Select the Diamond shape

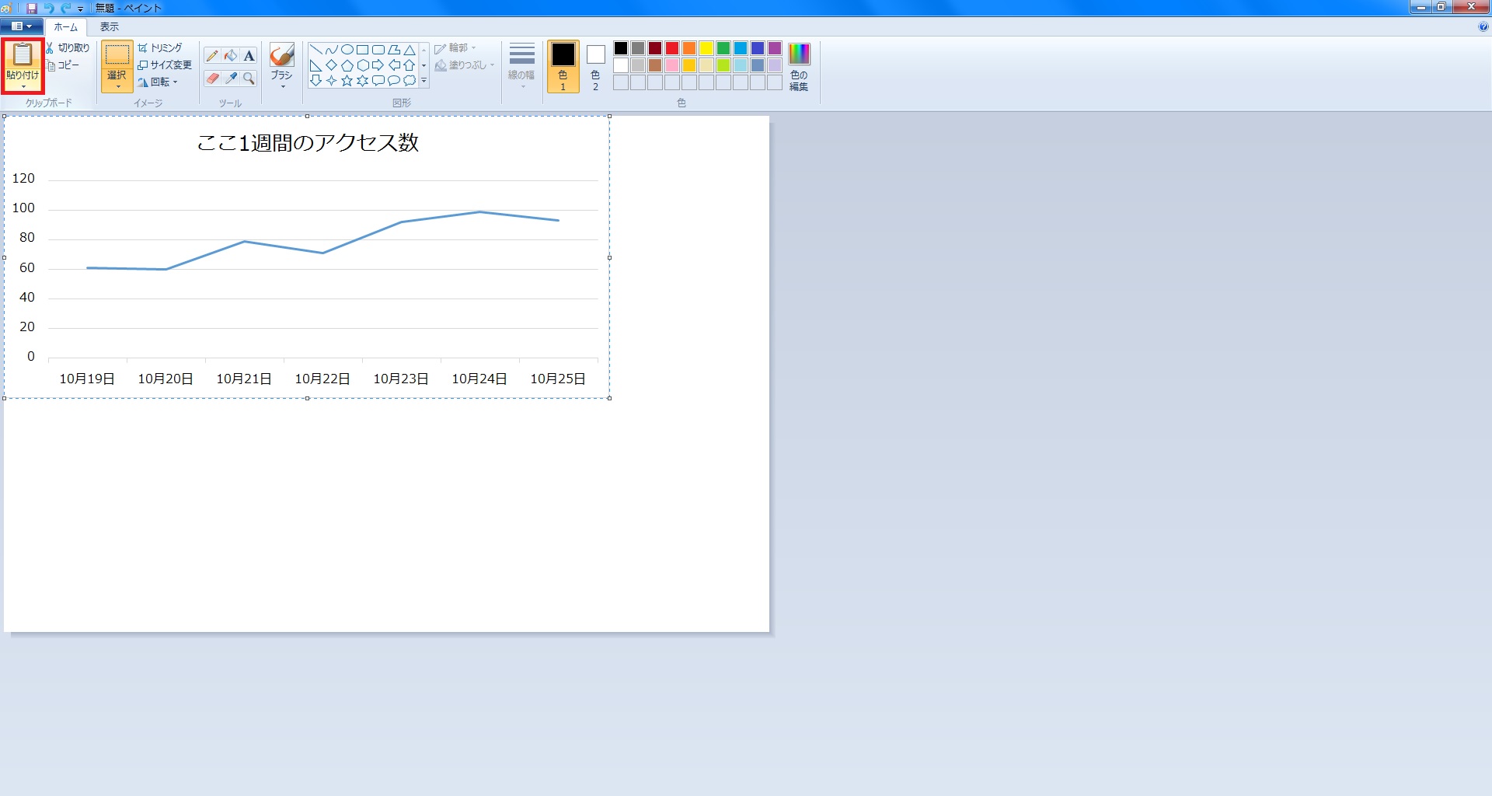pos(332,65)
